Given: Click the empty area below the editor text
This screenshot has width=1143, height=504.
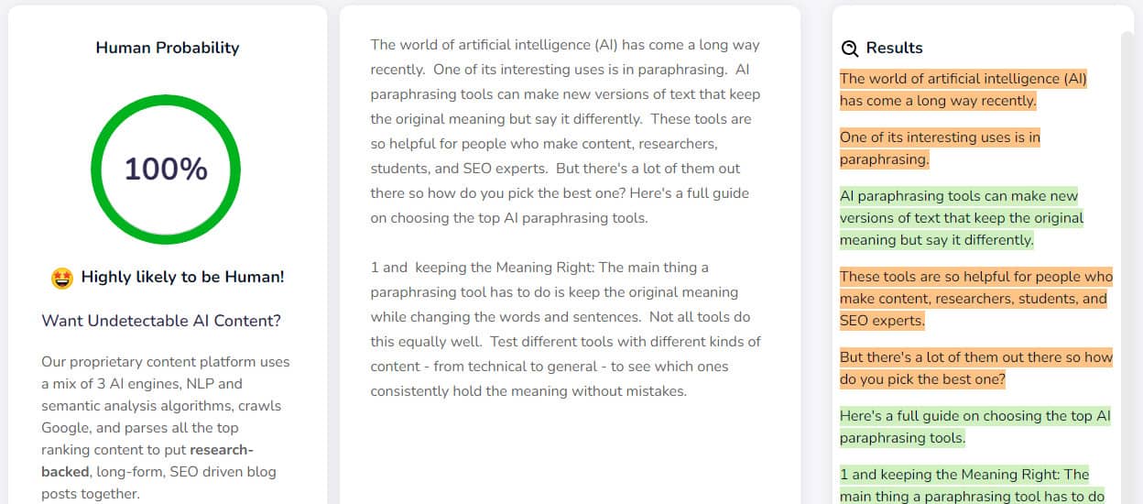Looking at the screenshot, I should click(x=569, y=454).
